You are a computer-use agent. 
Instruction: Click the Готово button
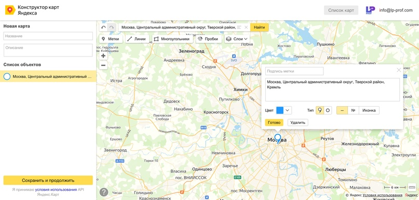pyautogui.click(x=274, y=122)
